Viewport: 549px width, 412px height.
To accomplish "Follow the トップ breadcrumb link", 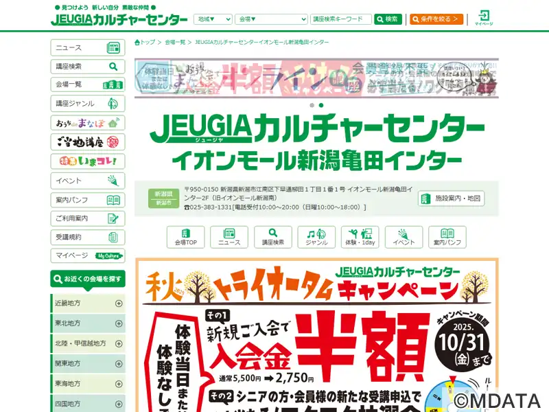I will coord(148,42).
